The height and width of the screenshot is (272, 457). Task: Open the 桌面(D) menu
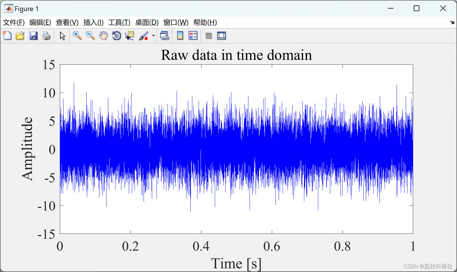[x=147, y=23]
